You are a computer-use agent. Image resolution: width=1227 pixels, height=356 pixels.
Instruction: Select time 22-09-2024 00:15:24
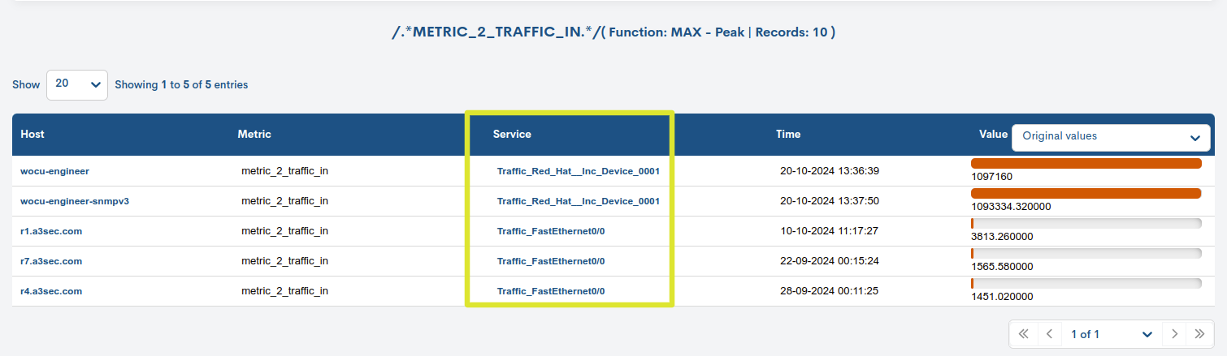coord(830,261)
